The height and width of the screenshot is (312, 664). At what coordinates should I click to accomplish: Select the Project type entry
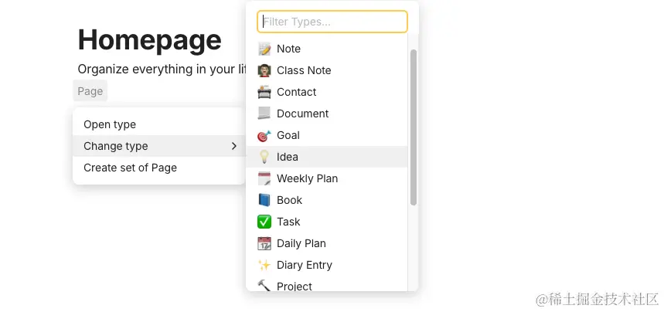click(x=295, y=286)
